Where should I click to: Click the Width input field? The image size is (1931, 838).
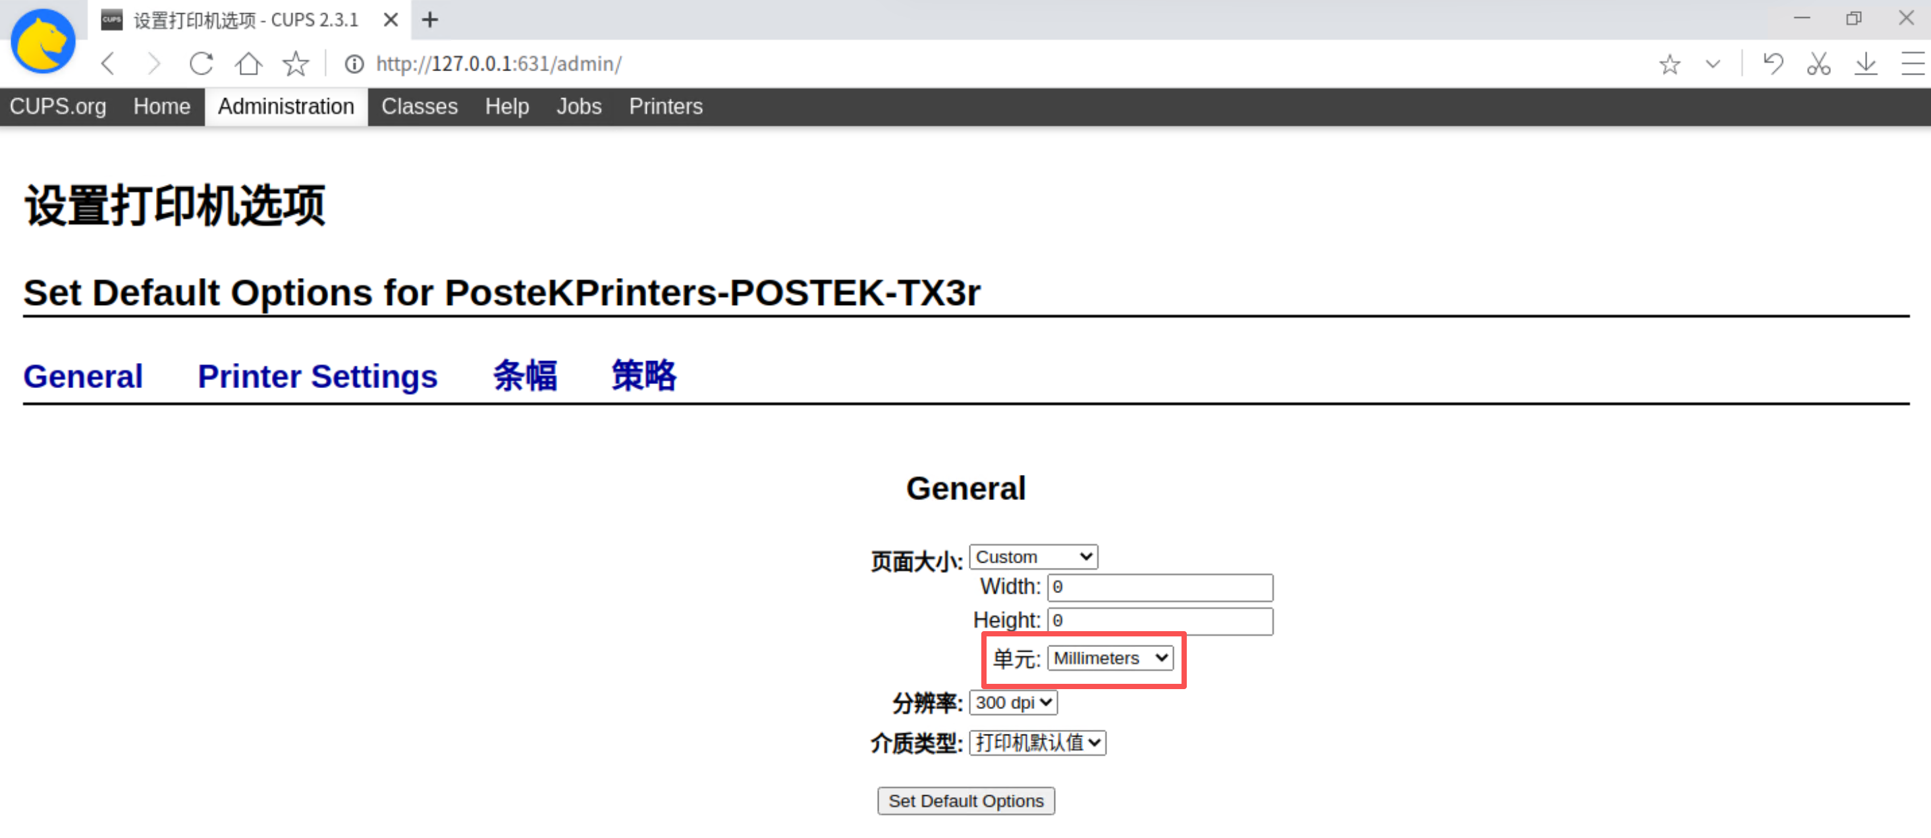point(1160,588)
